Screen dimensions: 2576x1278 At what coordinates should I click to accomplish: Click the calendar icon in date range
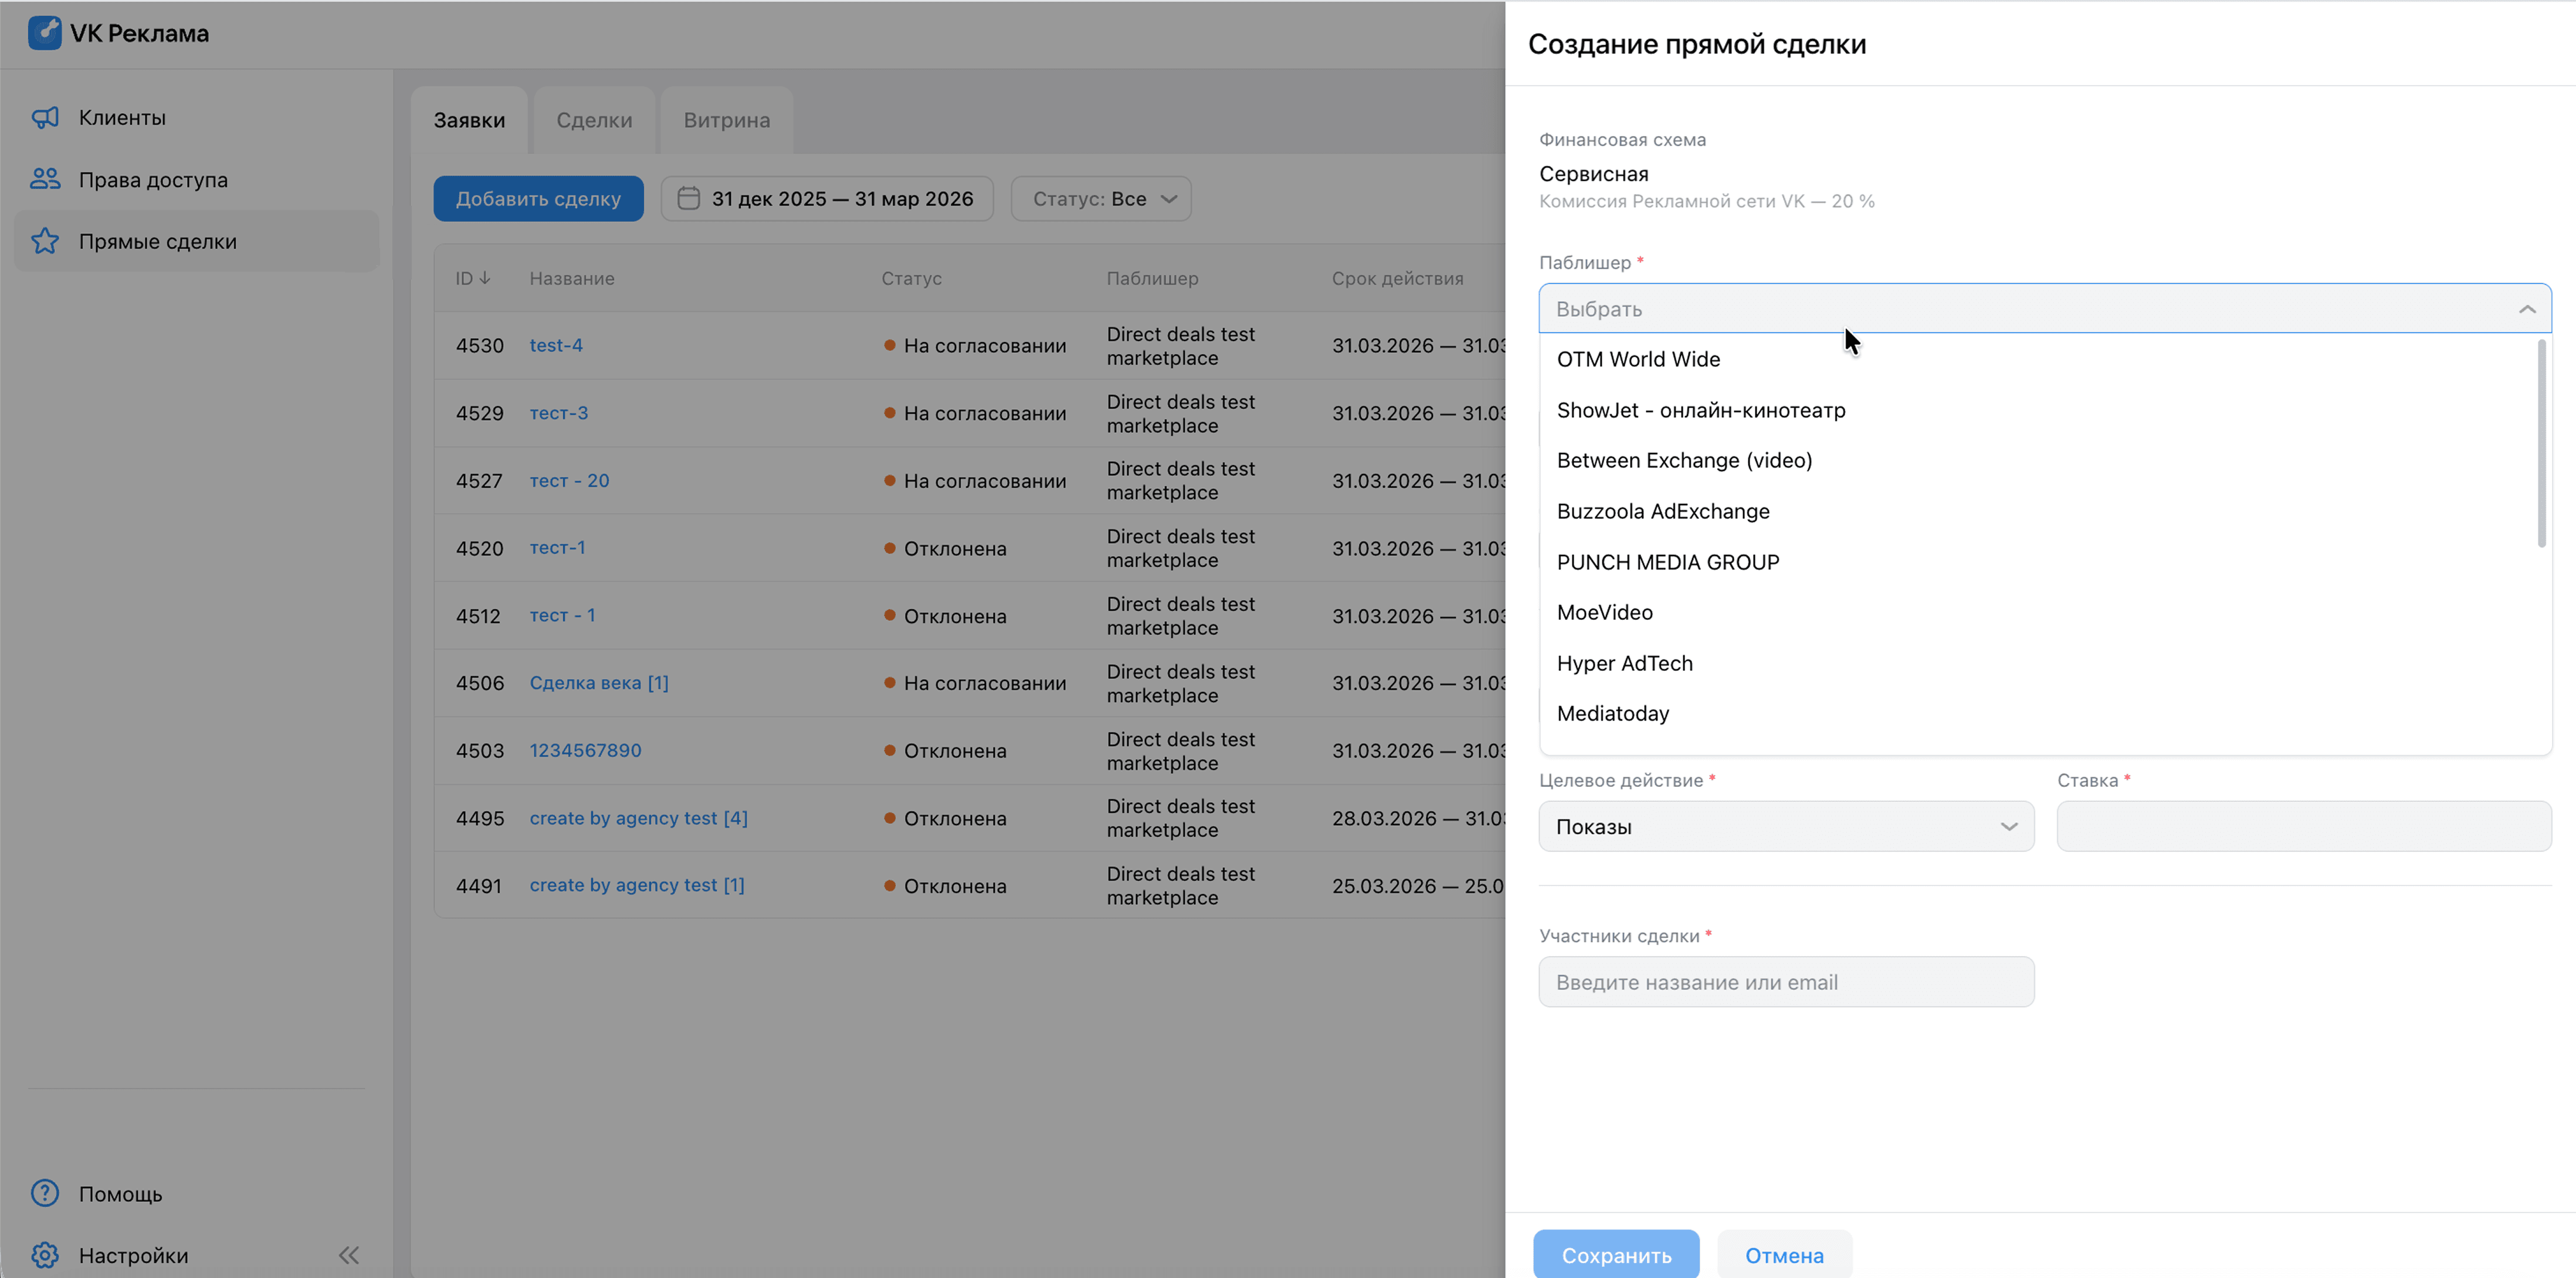coord(689,198)
